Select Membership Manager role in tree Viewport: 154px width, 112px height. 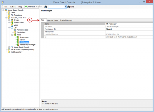pyautogui.click(x=27, y=45)
